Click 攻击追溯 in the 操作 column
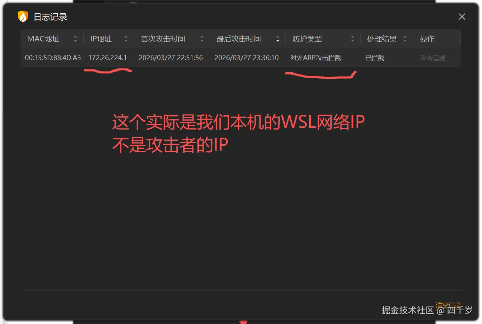Viewport: 482px width, 324px height. click(x=432, y=58)
